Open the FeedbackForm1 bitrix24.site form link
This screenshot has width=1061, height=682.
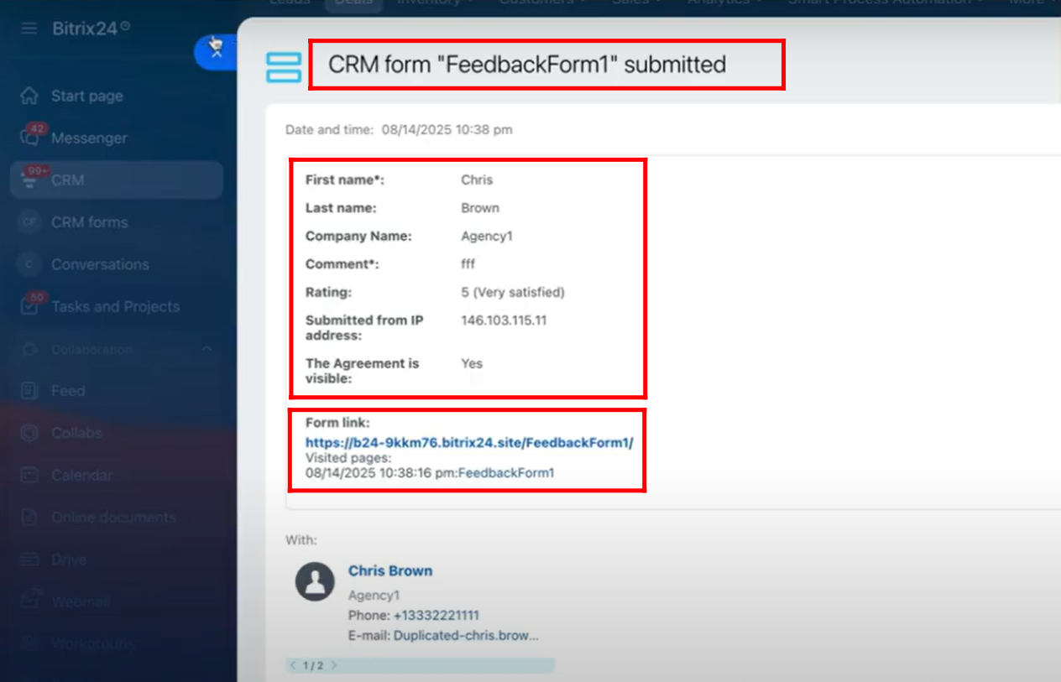click(469, 442)
